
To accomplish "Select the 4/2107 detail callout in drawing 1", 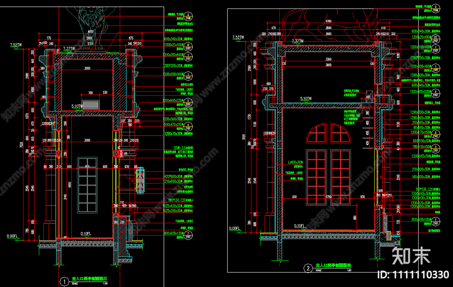I will [x=188, y=127].
